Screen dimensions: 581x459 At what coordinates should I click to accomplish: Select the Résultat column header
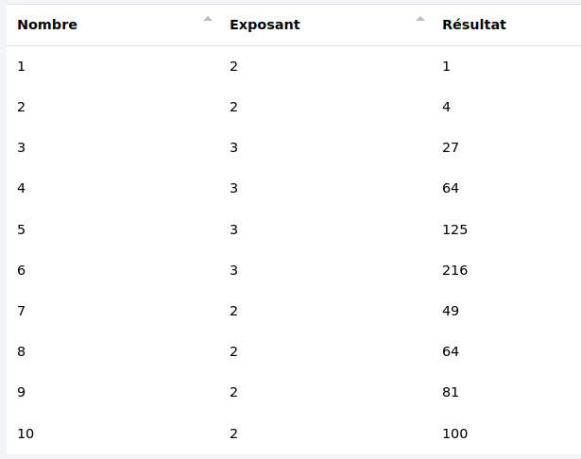[474, 25]
